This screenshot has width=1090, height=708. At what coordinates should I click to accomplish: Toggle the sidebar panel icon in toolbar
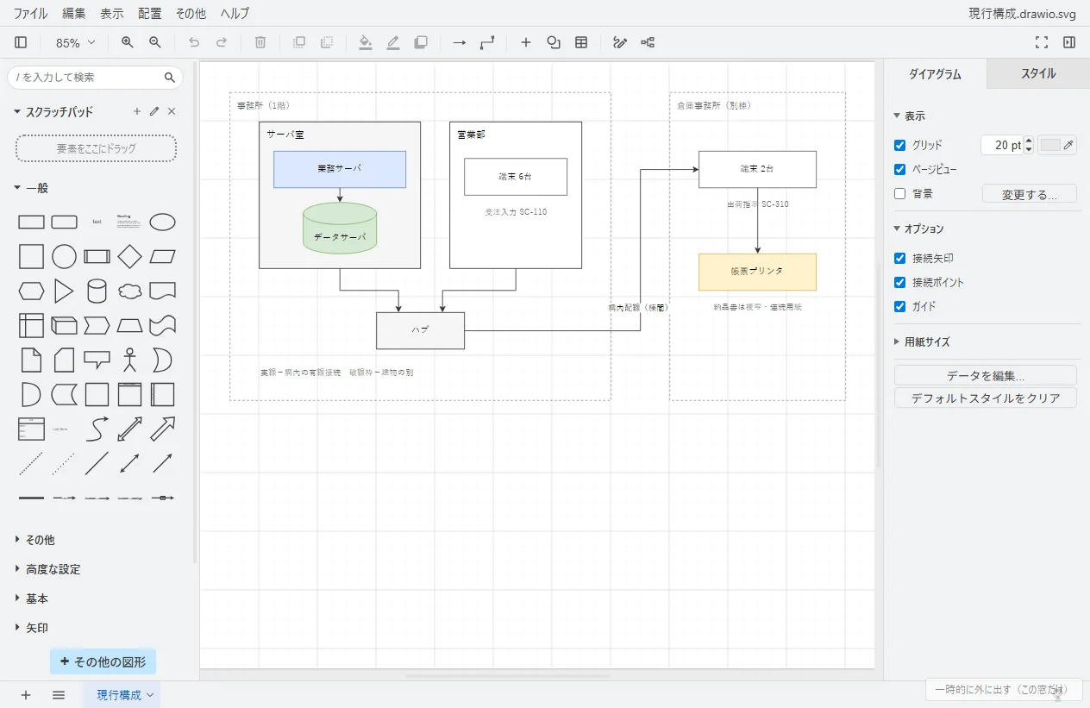pos(21,42)
